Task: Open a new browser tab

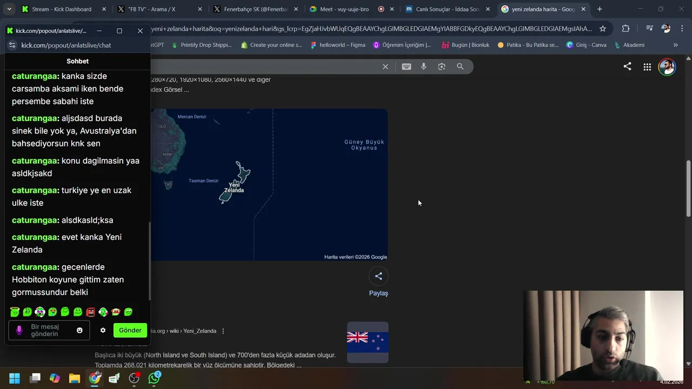Action: point(600,9)
